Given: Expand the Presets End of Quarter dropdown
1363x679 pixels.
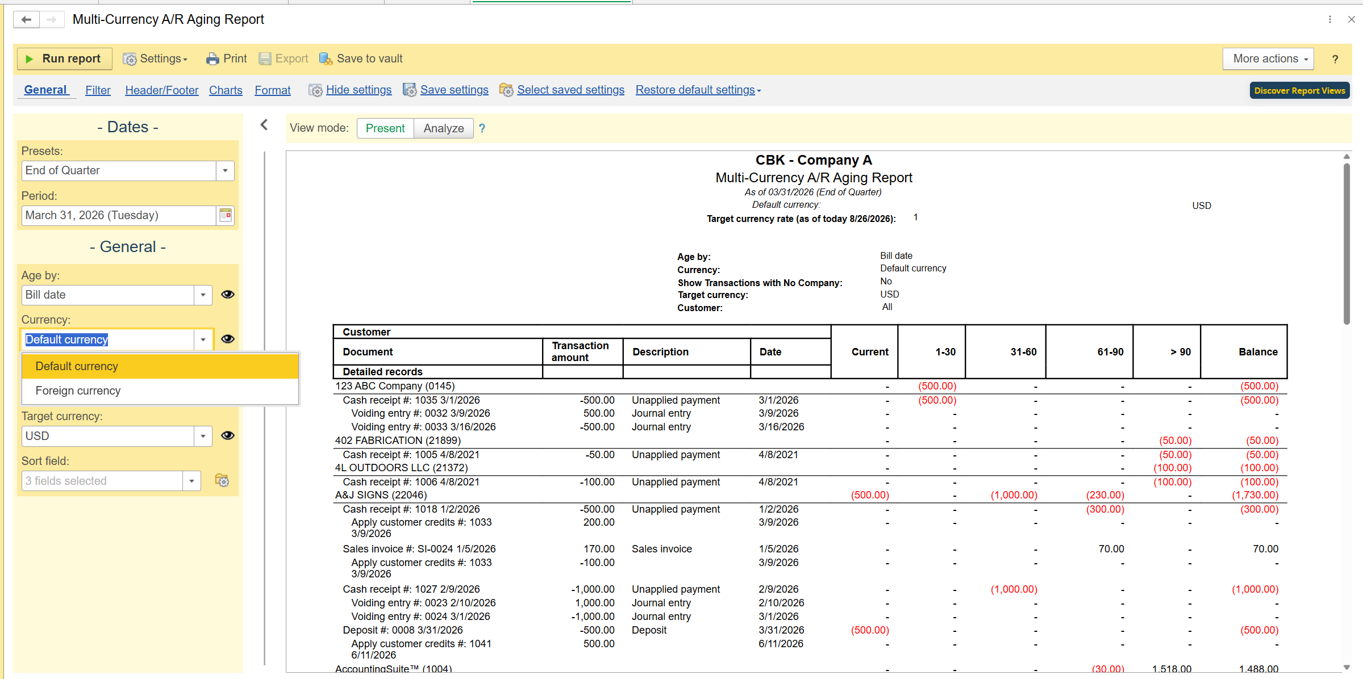Looking at the screenshot, I should click(x=226, y=170).
